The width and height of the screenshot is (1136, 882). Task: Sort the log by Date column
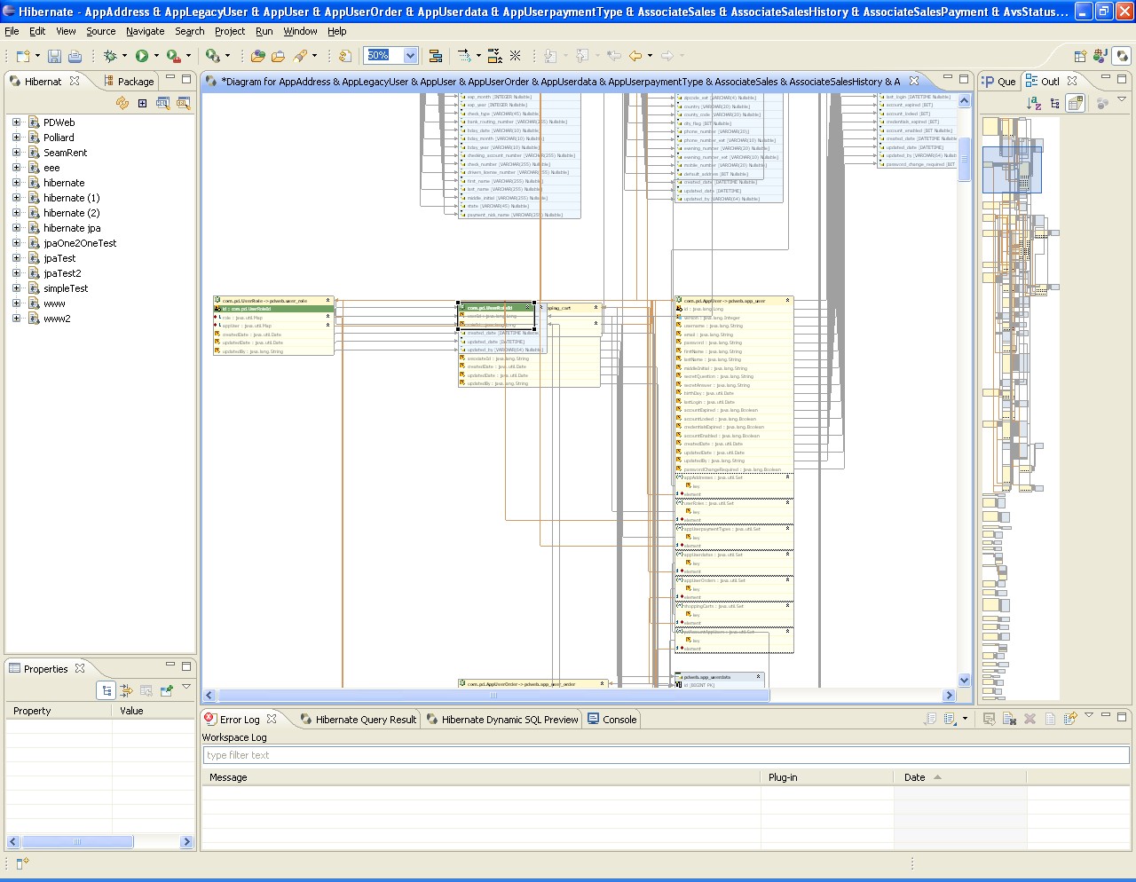click(x=914, y=777)
